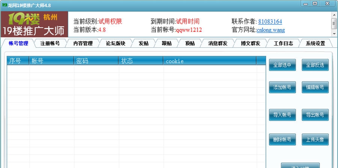Image resolution: width=338 pixels, height=168 pixels.
Task: Click the 删除帐号 button
Action: (282, 139)
